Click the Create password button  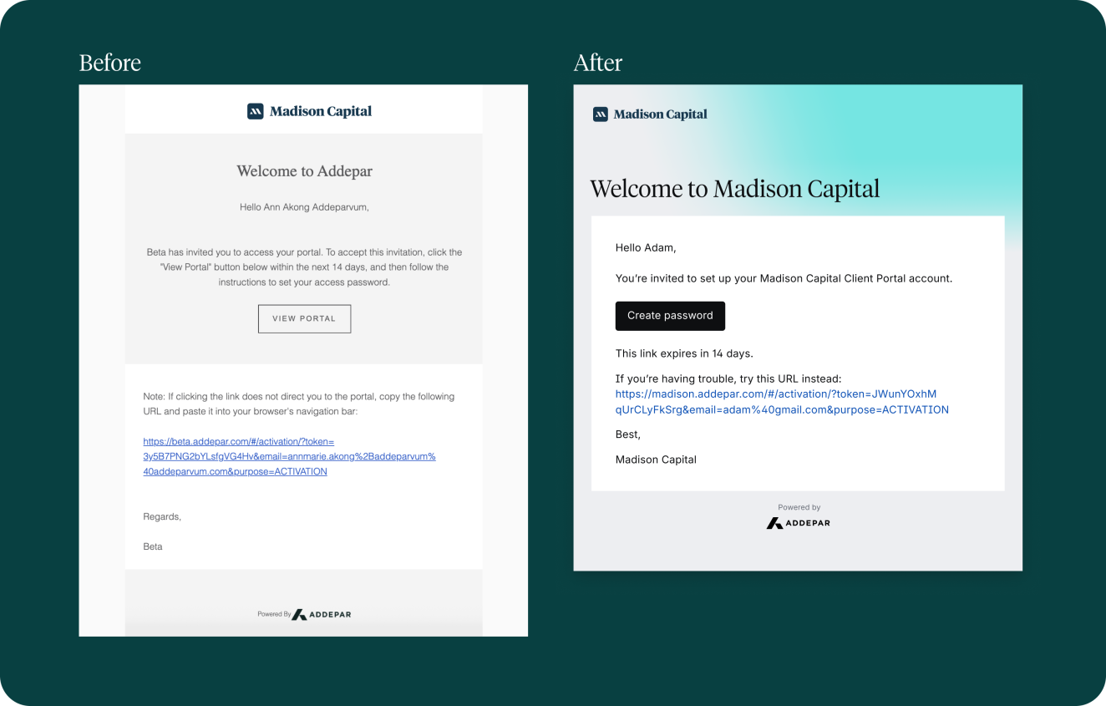pyautogui.click(x=670, y=316)
